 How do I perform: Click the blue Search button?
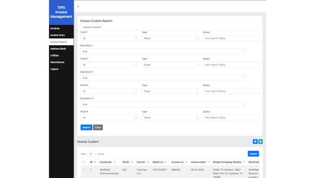point(87,127)
